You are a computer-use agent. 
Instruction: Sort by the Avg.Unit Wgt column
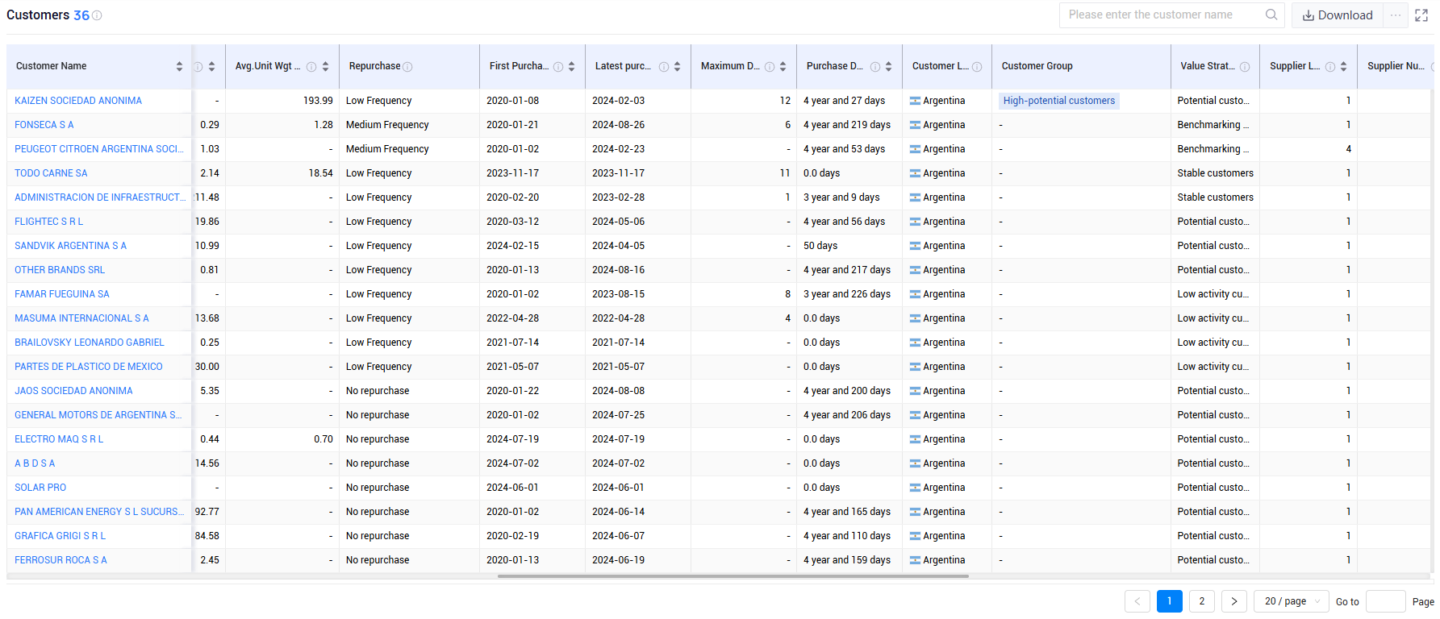325,66
